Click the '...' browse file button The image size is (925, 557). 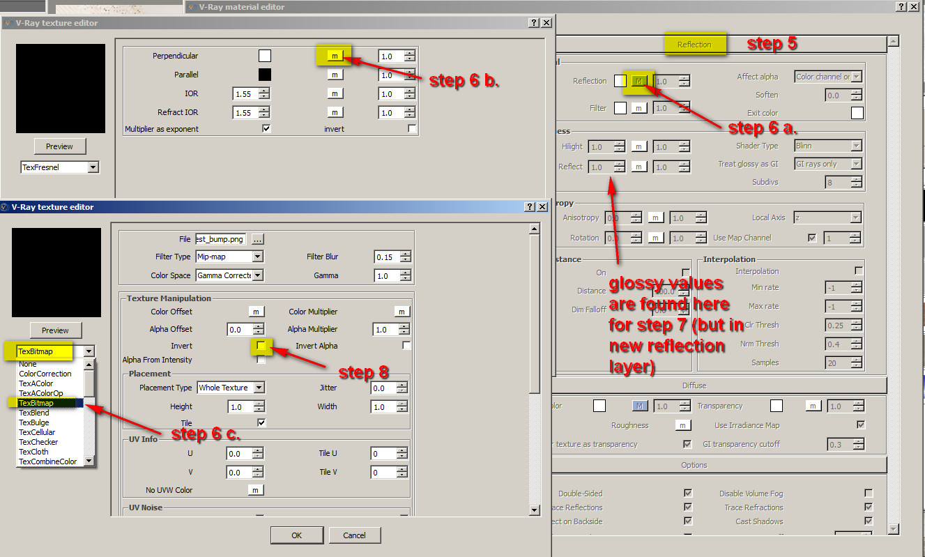[258, 239]
